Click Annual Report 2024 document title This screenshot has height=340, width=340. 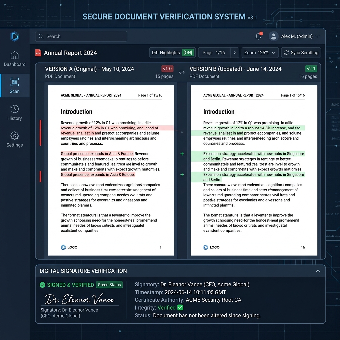pos(70,53)
